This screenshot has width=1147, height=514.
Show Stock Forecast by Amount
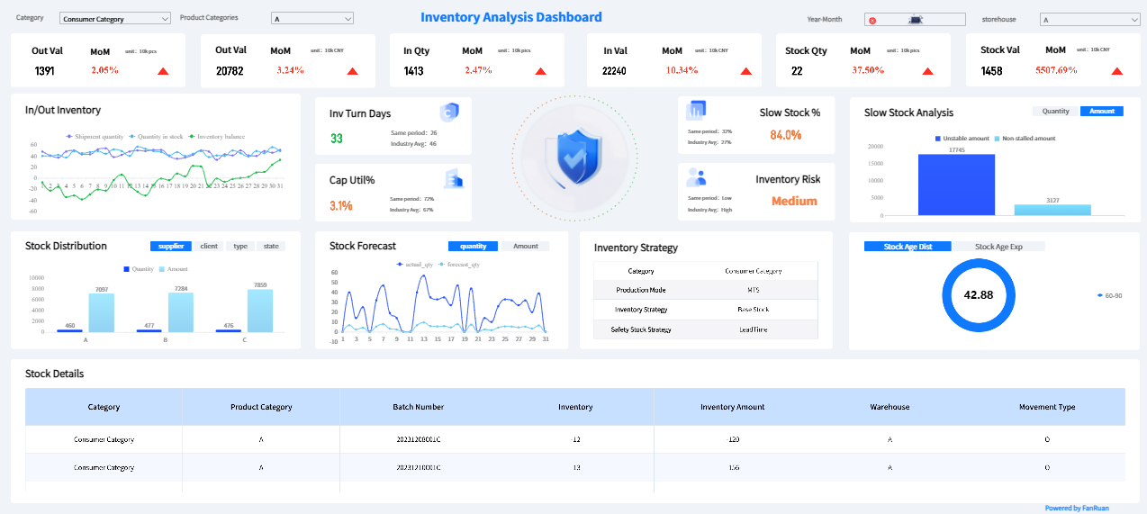point(525,246)
